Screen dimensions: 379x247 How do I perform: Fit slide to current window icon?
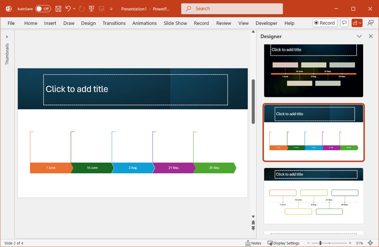tap(370, 243)
